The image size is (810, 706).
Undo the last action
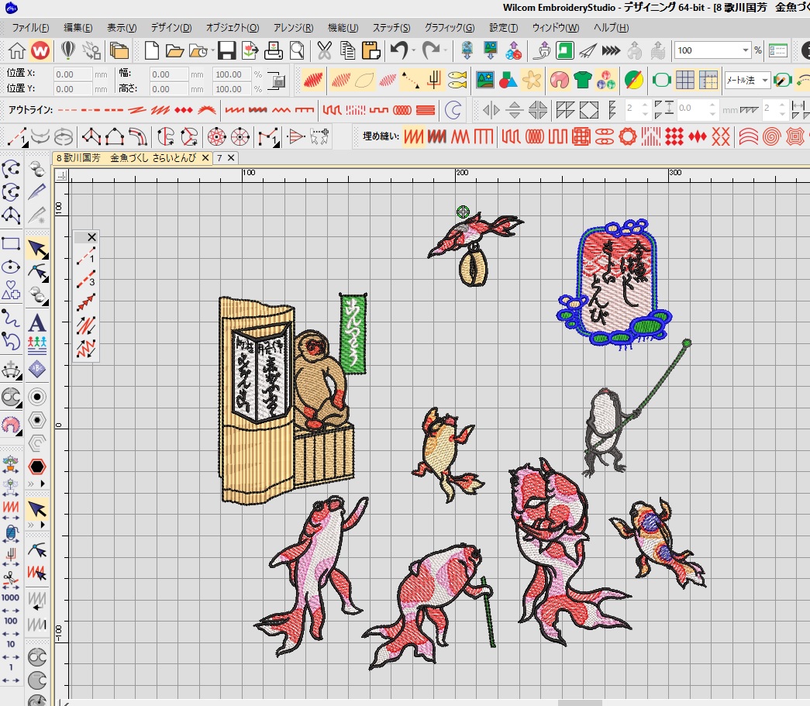point(398,50)
